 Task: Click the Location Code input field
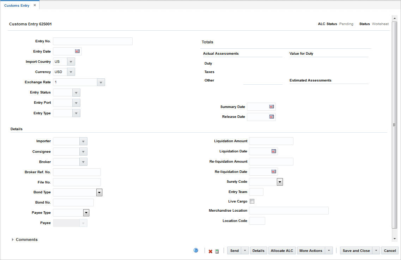coord(257,221)
